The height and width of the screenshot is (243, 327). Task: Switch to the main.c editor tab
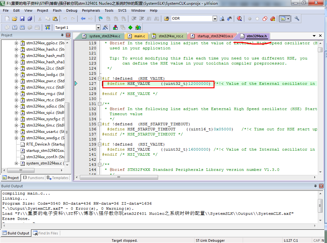[x=137, y=36]
